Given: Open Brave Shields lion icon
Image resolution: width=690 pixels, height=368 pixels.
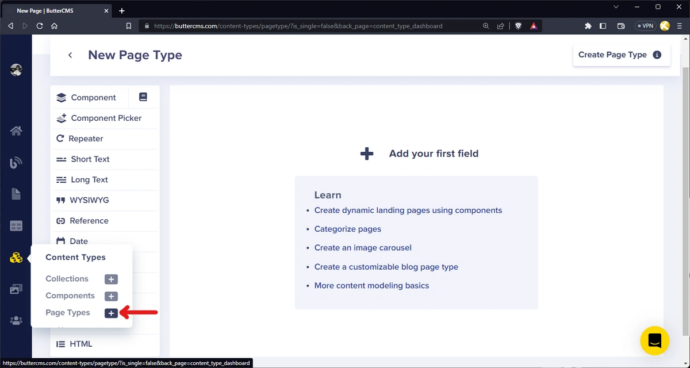Looking at the screenshot, I should pyautogui.click(x=518, y=26).
